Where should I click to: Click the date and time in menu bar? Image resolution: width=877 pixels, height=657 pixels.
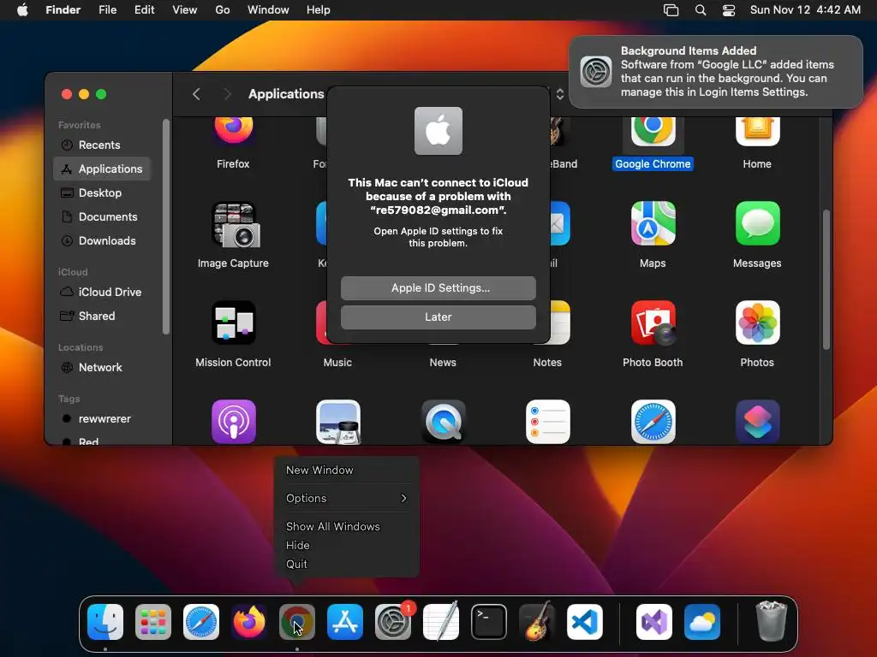click(805, 10)
